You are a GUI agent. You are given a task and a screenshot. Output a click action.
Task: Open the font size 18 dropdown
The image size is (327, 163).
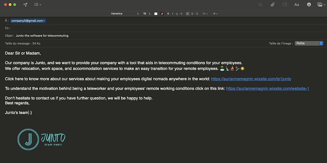[x=147, y=14]
